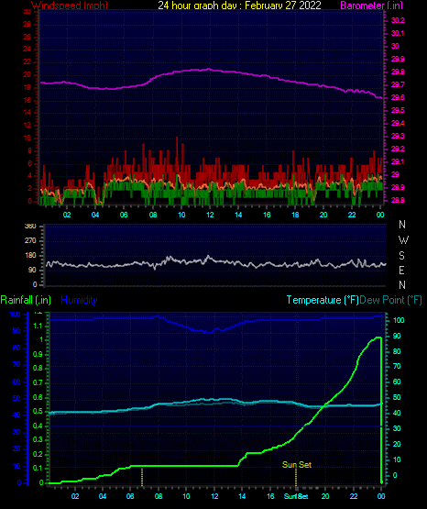Select the blue Humidity legend label
The width and height of the screenshot is (427, 509).
[x=79, y=300]
